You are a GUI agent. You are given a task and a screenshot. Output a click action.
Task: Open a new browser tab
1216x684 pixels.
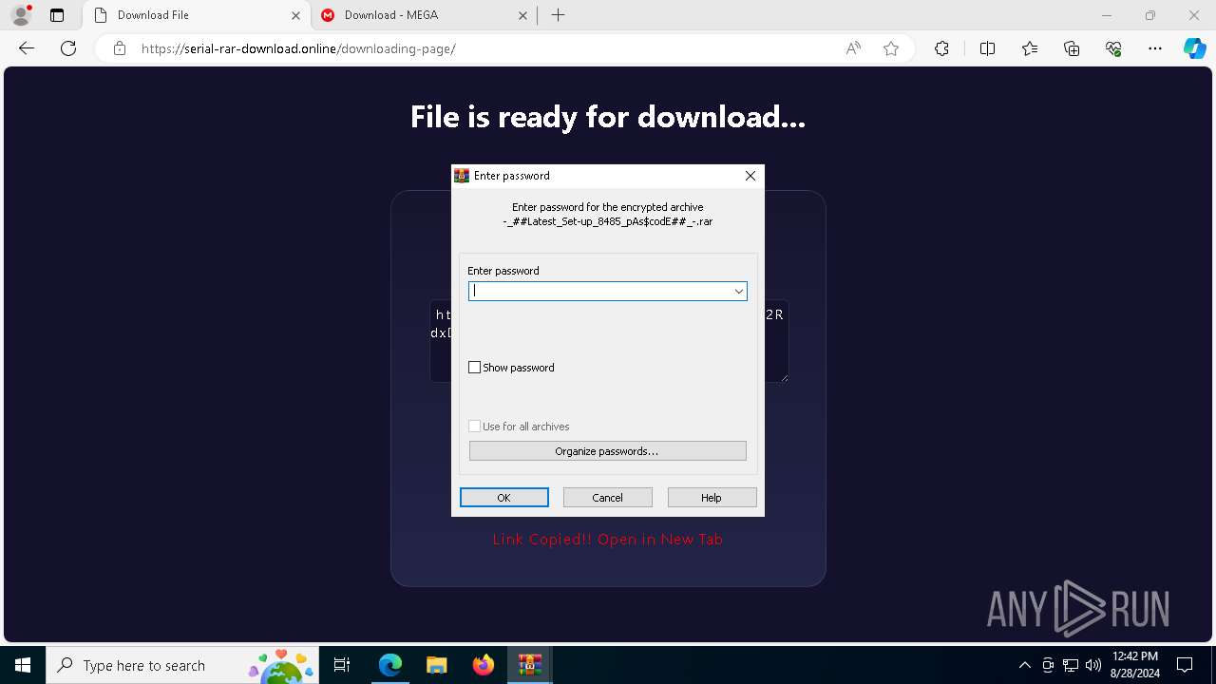[x=558, y=15]
